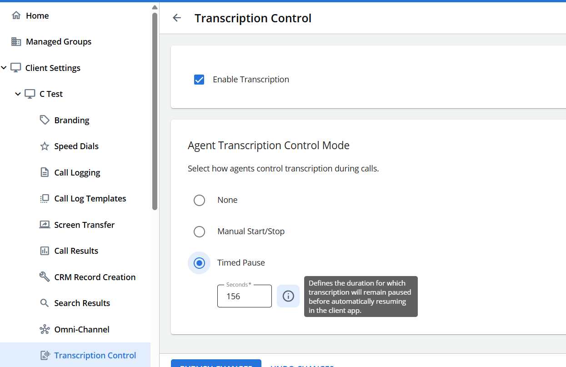Click the CRM Record Creation wrench icon
Screen dimensions: 566x367
(45, 277)
